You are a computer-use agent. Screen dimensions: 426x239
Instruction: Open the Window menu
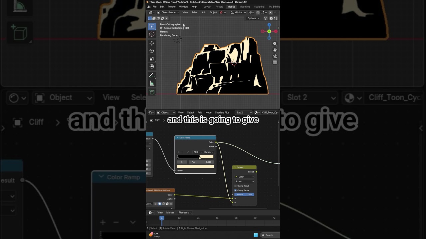[183, 7]
